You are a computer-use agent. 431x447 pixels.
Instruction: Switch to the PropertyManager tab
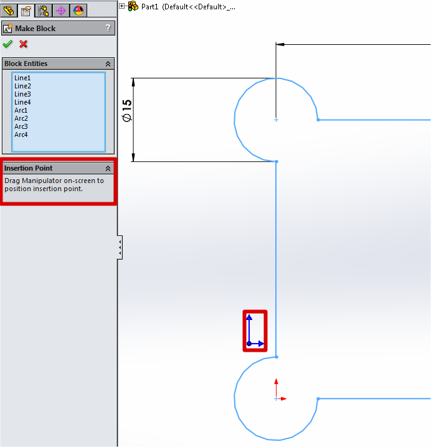[x=26, y=10]
